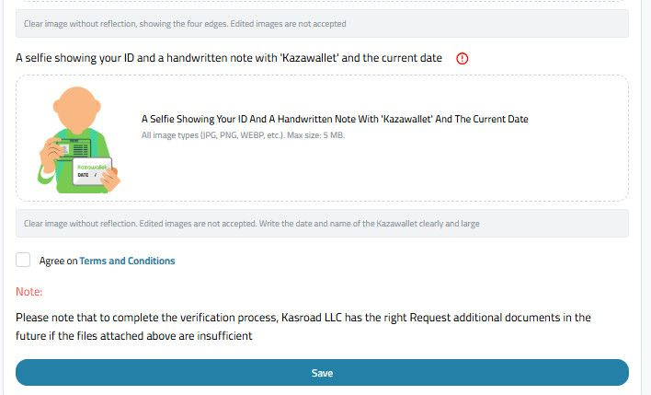Click the red 'Note:' label
Viewport: 651px width, 395px height.
click(29, 292)
